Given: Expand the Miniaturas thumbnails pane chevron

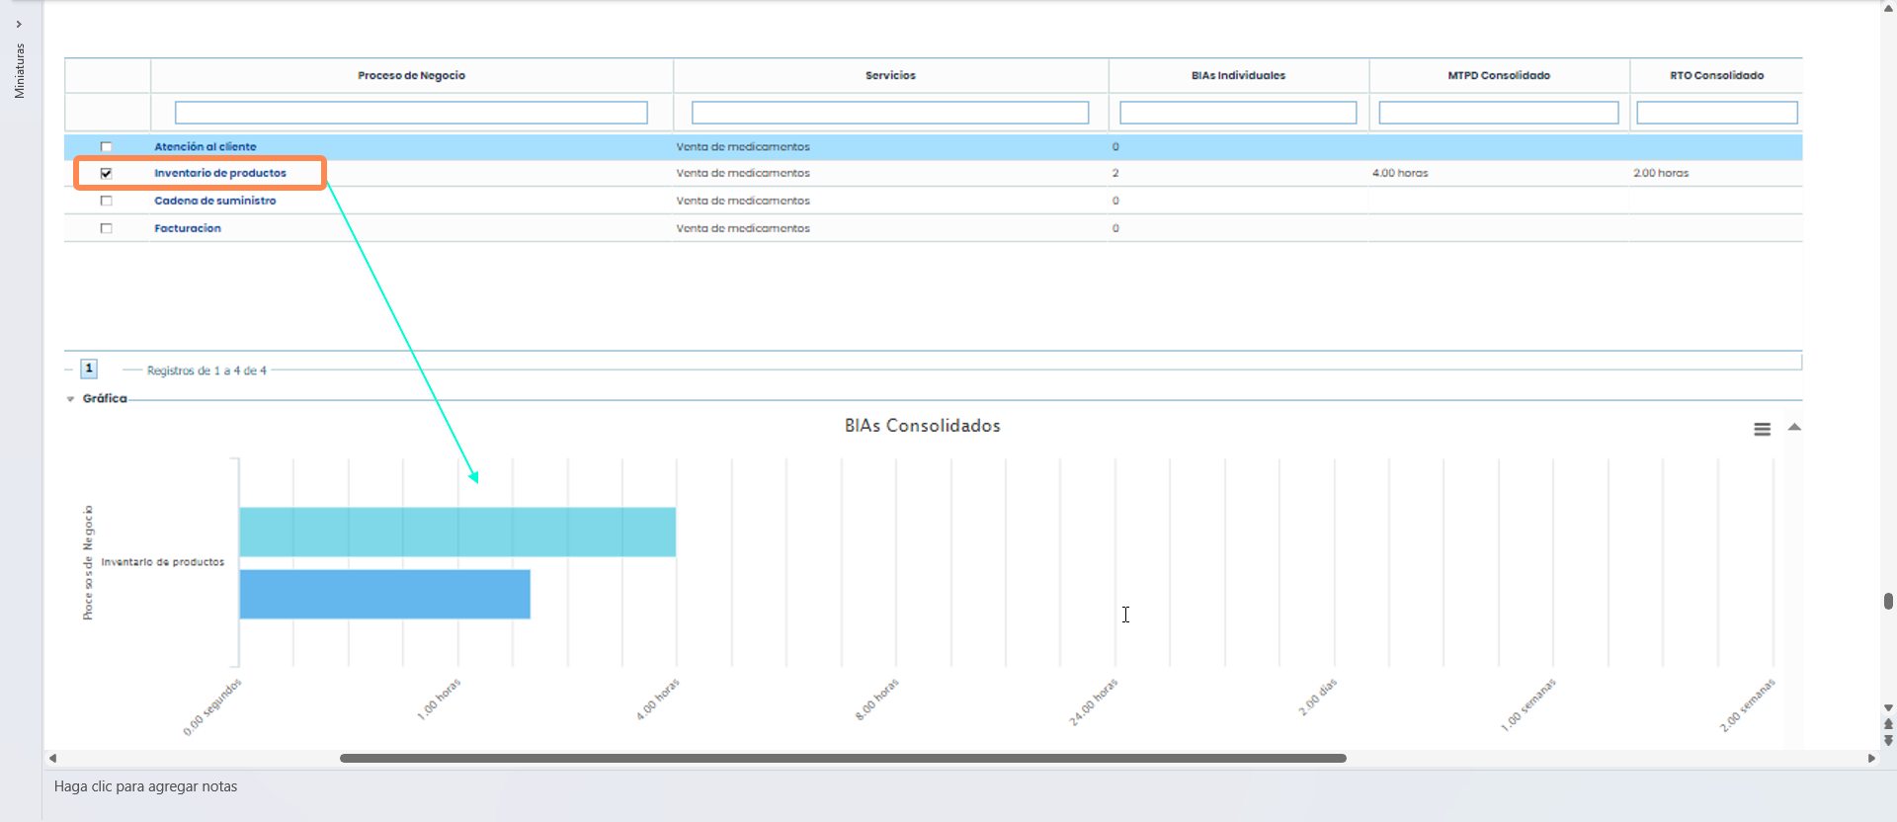Looking at the screenshot, I should click(19, 25).
